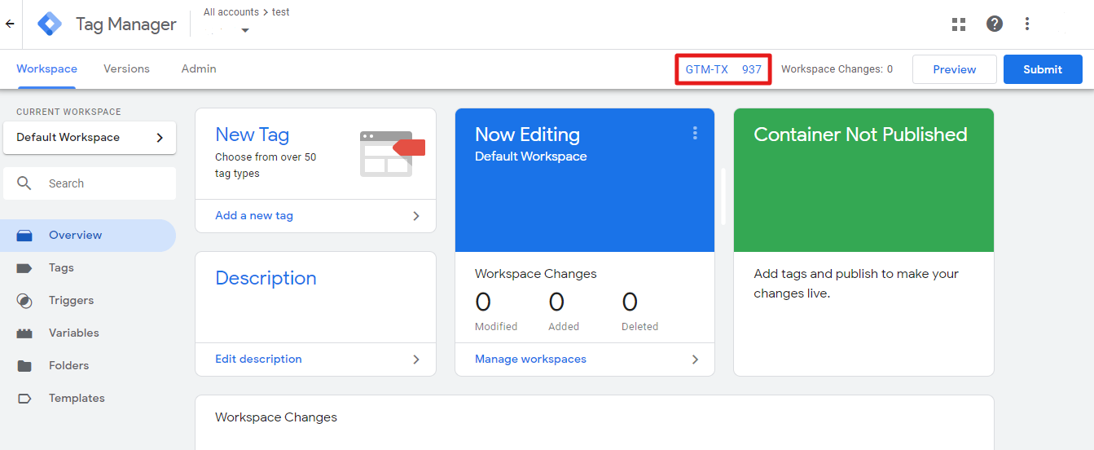The width and height of the screenshot is (1094, 450).
Task: Click the Search input field
Action: [90, 183]
